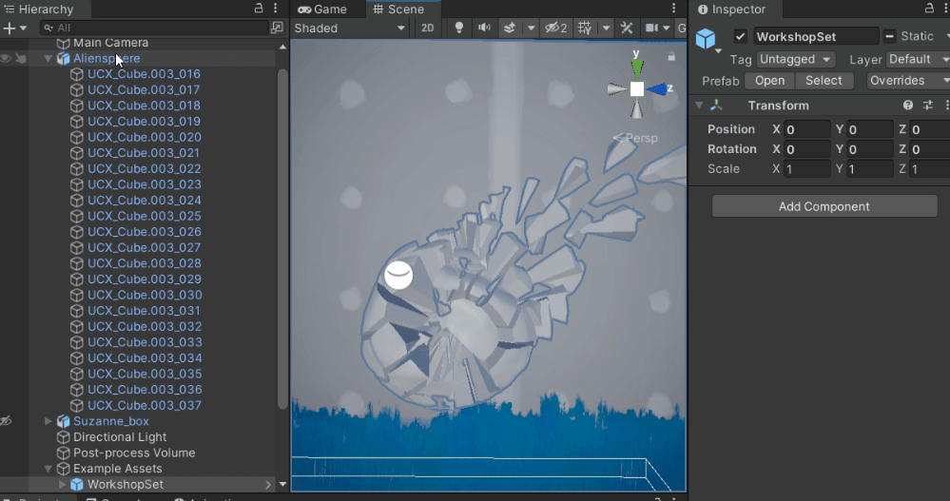950x501 pixels.
Task: Click the green Y axis gizmo cone
Action: click(637, 67)
